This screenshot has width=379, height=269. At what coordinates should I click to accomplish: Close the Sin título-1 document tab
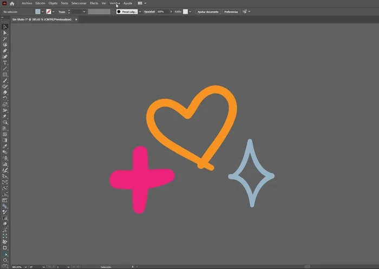(x=76, y=19)
